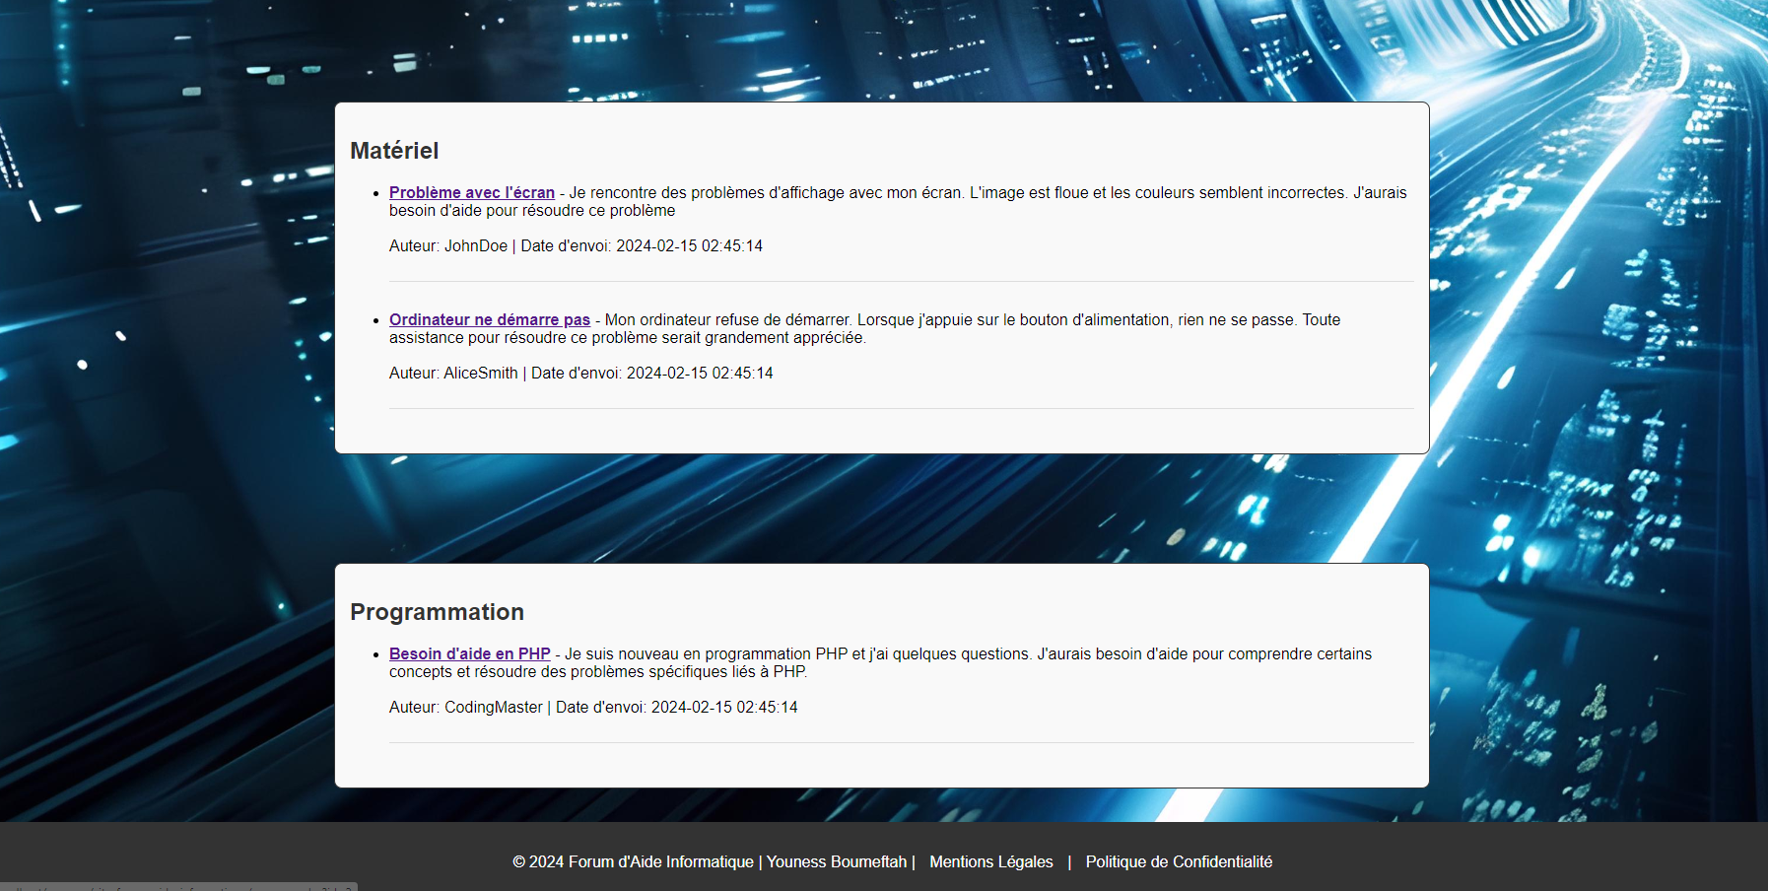1768x891 pixels.
Task: Click the author name JohnDoe
Action: point(475,246)
